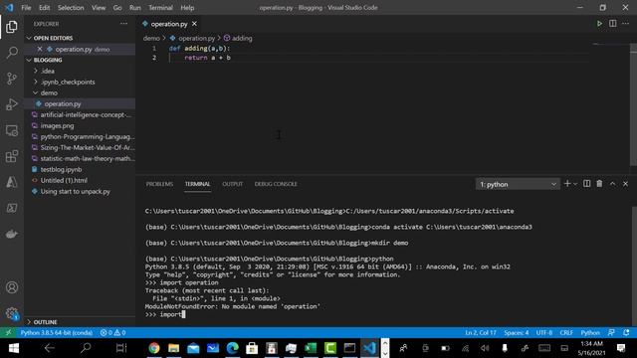Change the Python language mode in status bar

[590, 333]
